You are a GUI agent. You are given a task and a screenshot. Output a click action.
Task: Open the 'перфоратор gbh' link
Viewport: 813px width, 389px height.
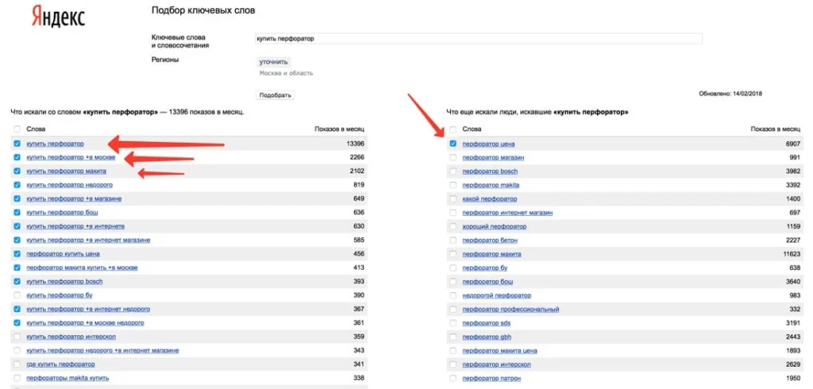(x=487, y=337)
